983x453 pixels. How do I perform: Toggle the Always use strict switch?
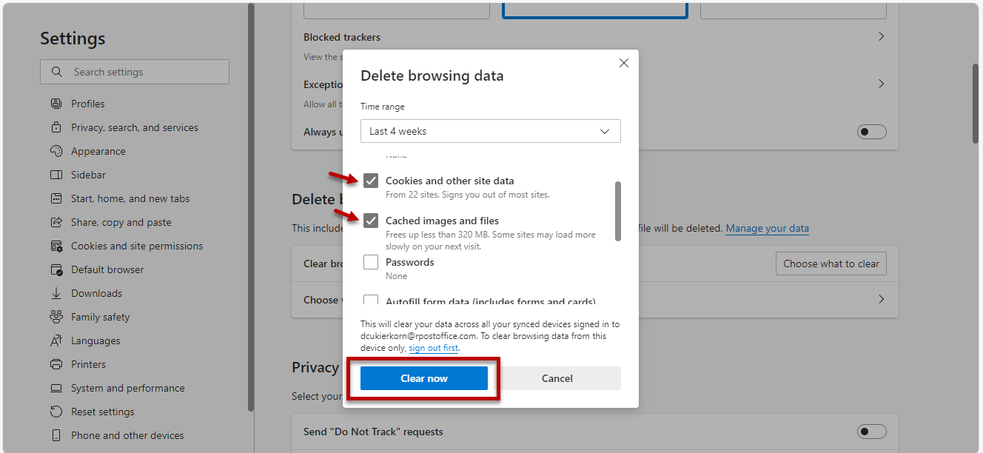pyautogui.click(x=872, y=132)
